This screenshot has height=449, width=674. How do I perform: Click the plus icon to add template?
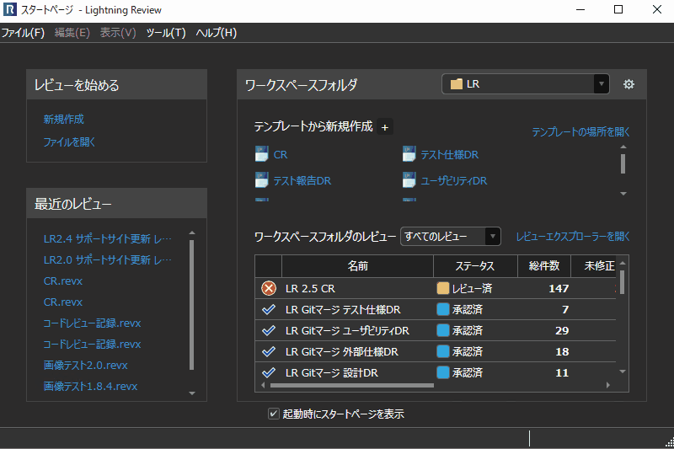[385, 127]
